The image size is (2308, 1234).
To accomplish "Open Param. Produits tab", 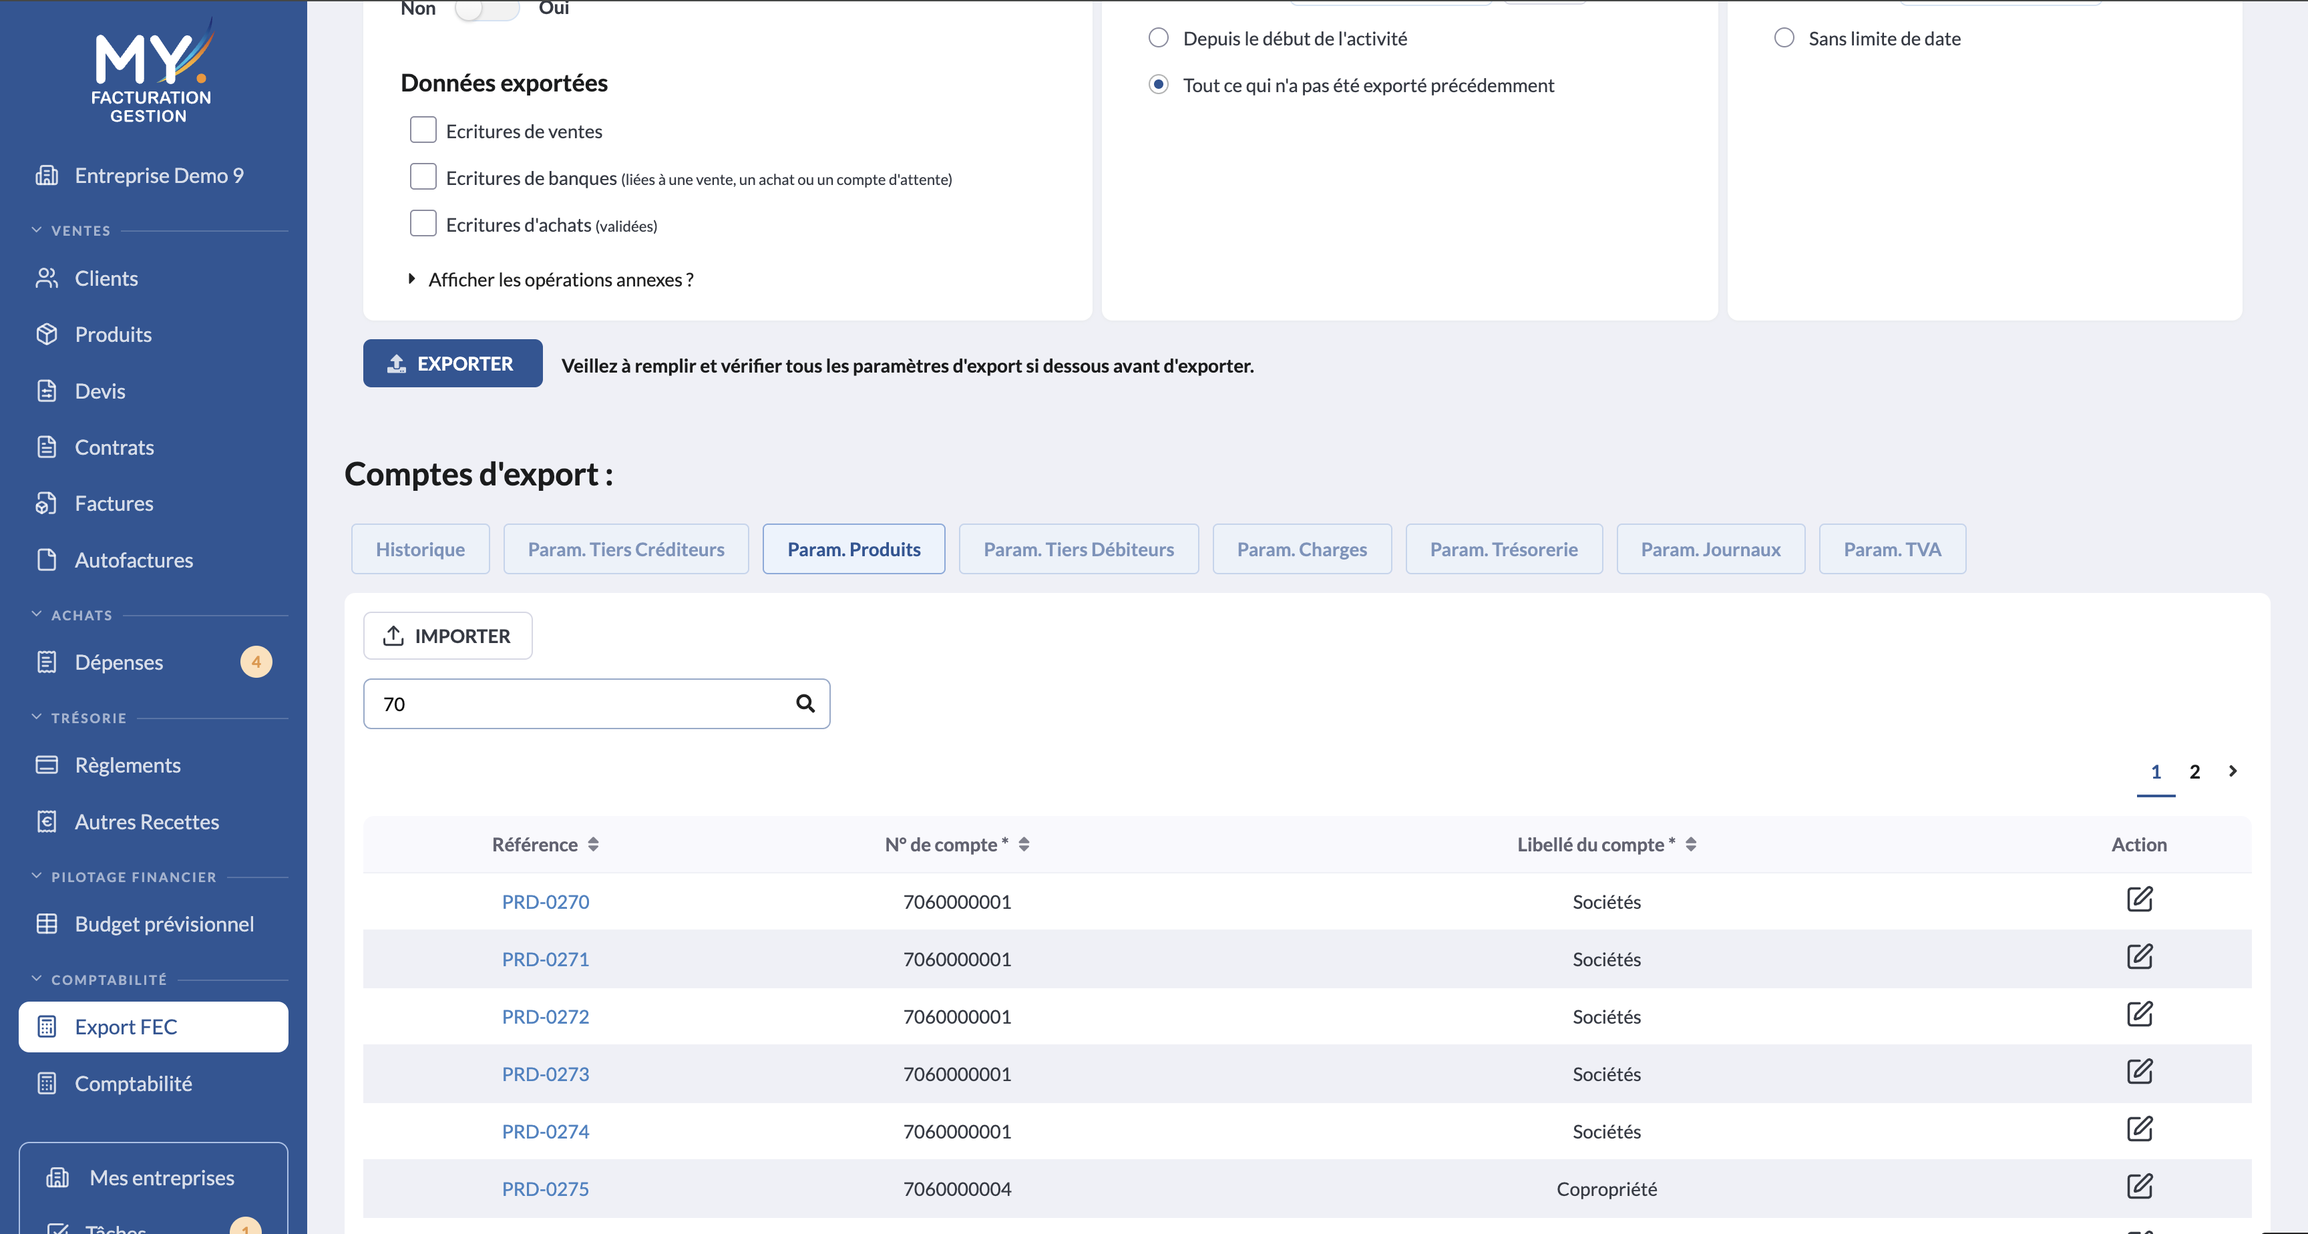I will (854, 550).
